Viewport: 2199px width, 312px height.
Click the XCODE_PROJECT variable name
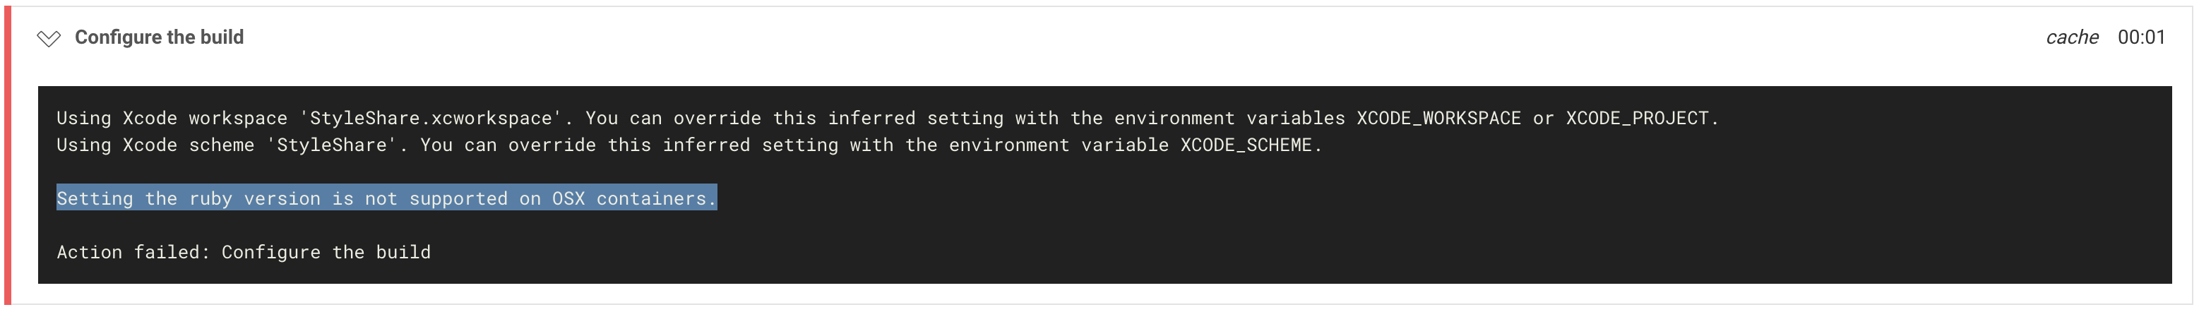point(1636,119)
